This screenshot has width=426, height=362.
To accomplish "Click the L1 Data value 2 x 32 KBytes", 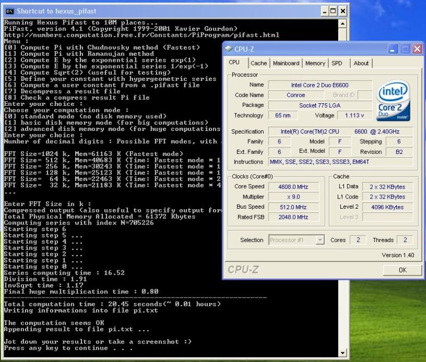I will coord(388,187).
